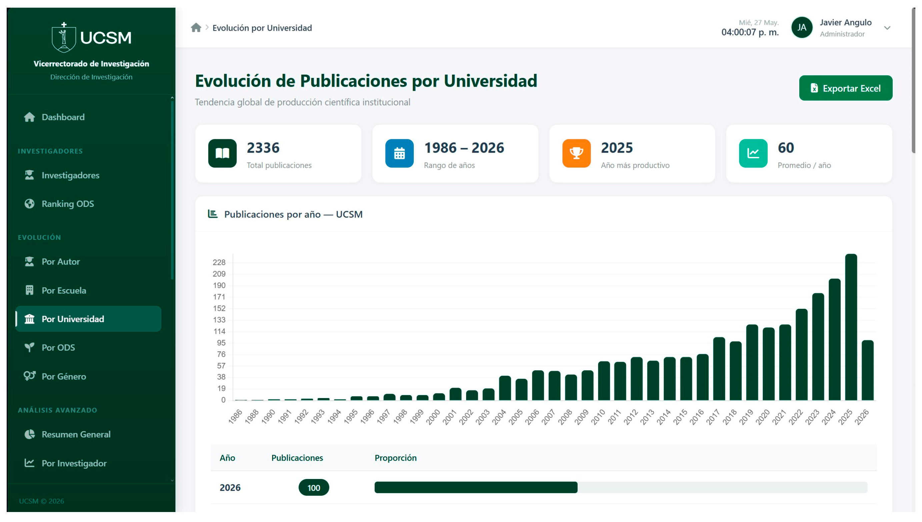Click the JA user avatar

802,28
